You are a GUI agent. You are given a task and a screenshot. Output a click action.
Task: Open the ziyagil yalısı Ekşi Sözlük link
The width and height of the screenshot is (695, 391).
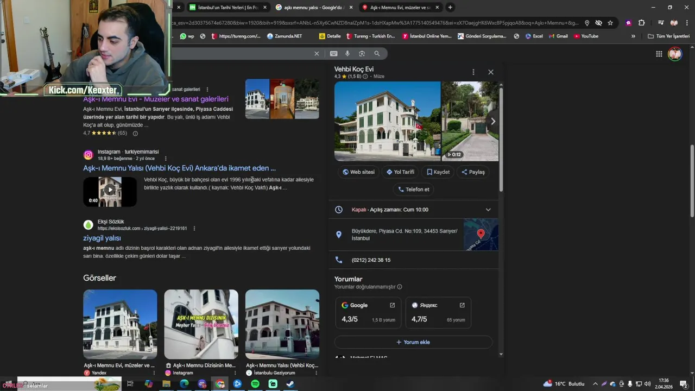[x=102, y=238]
